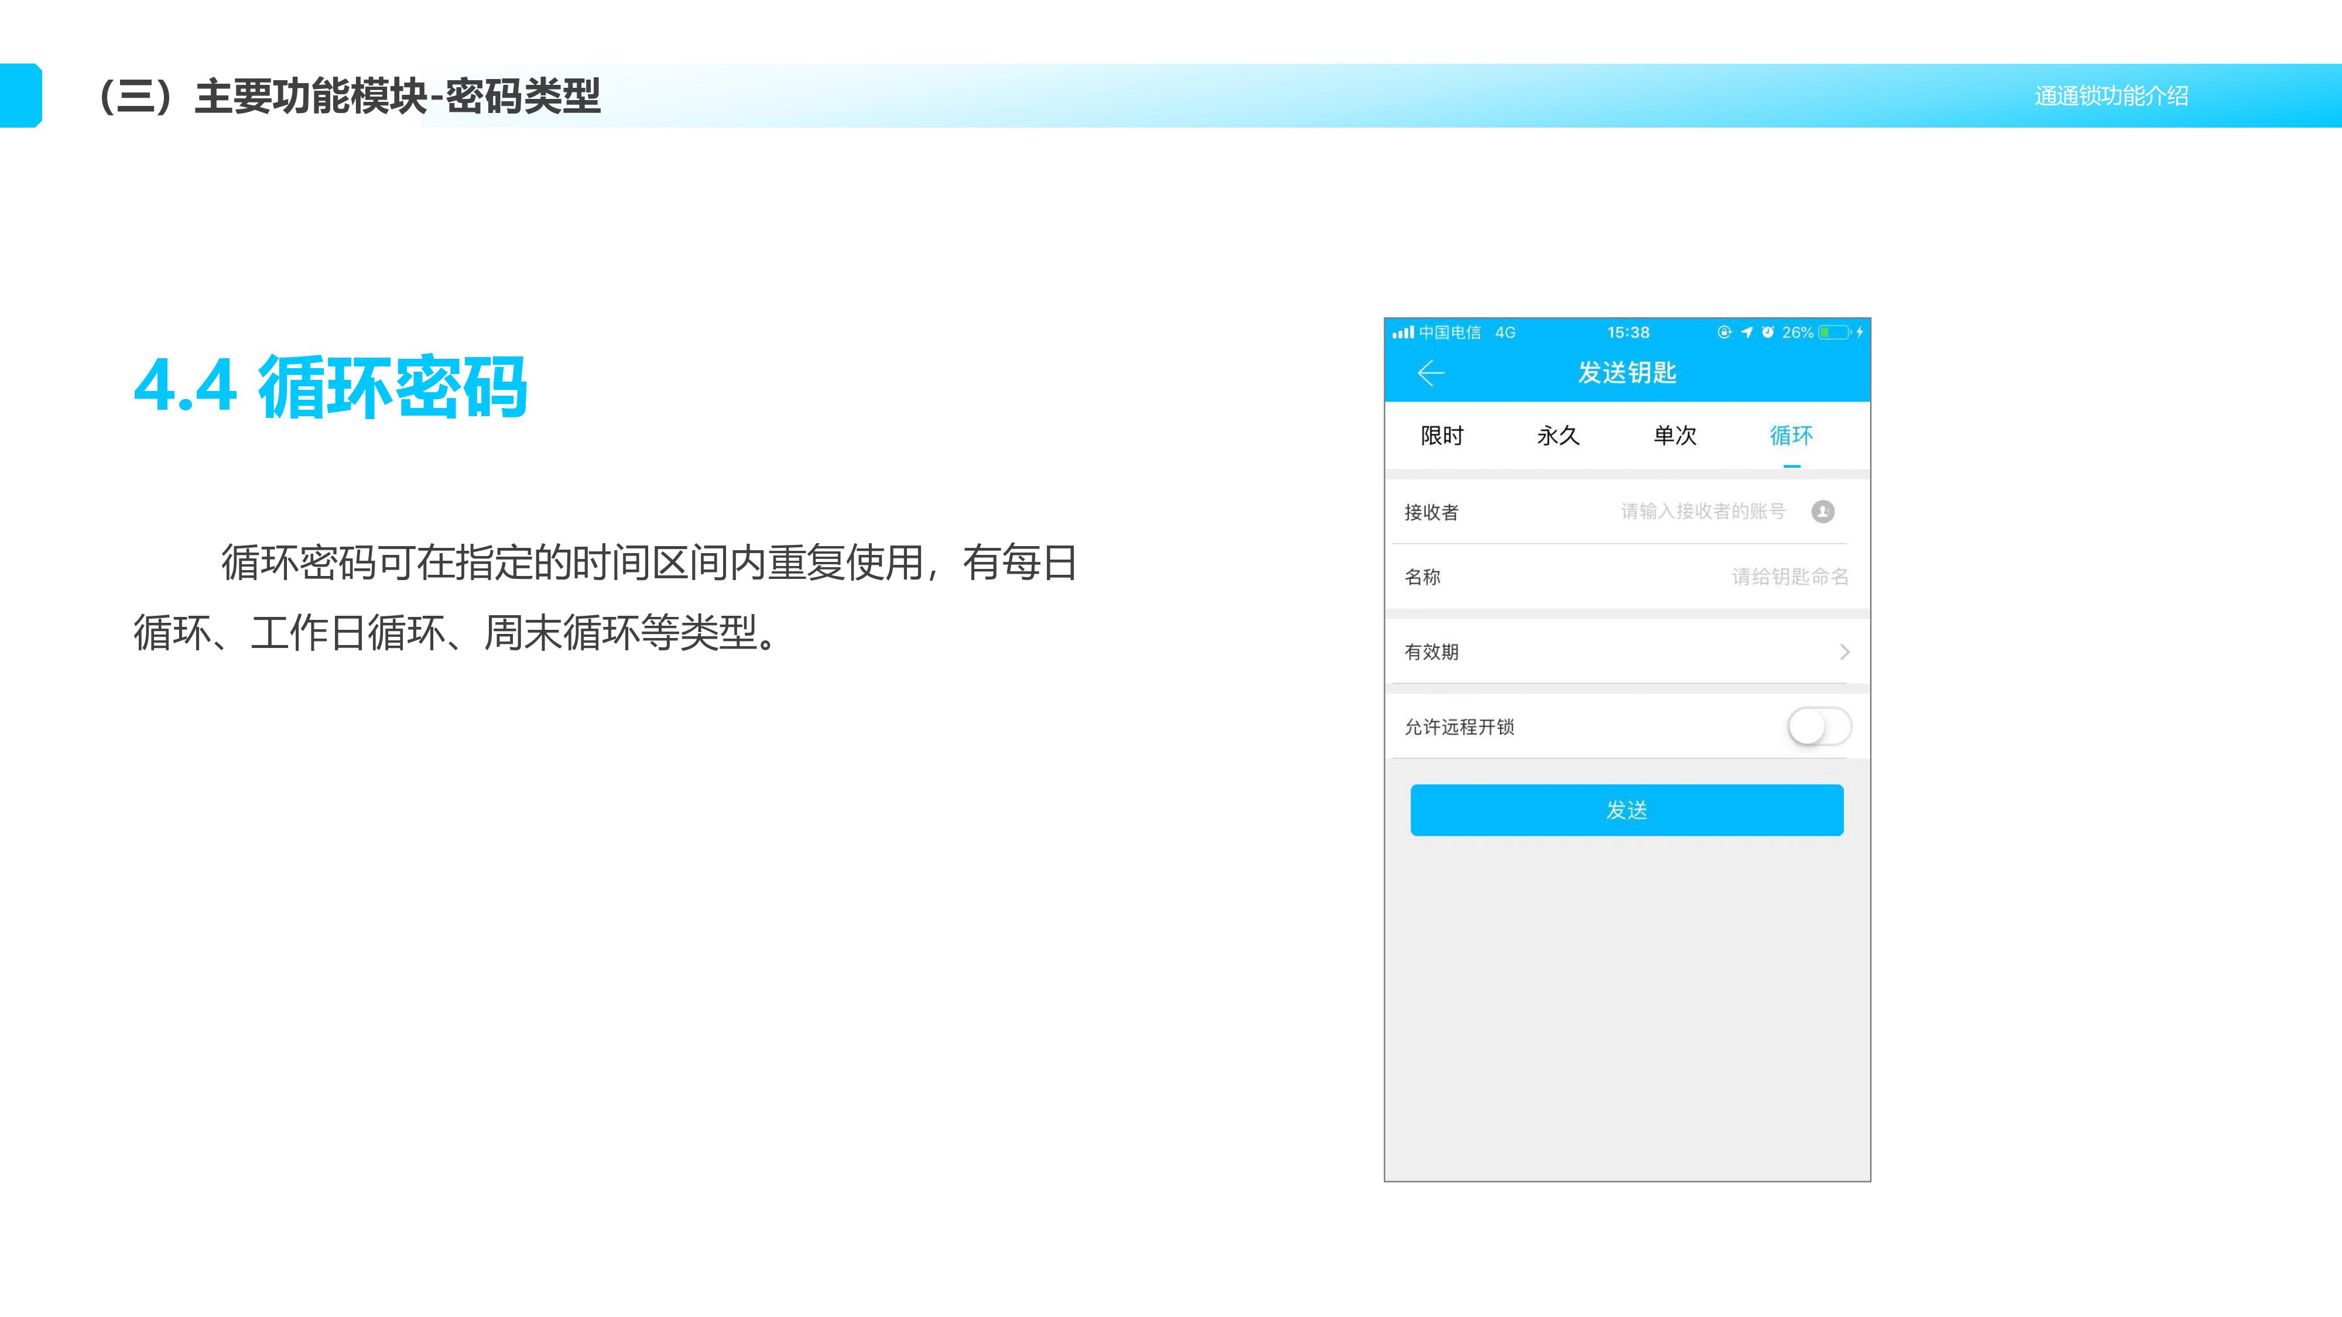Switch to the 永久 tab
Viewport: 2342px width, 1317px height.
[x=1558, y=436]
